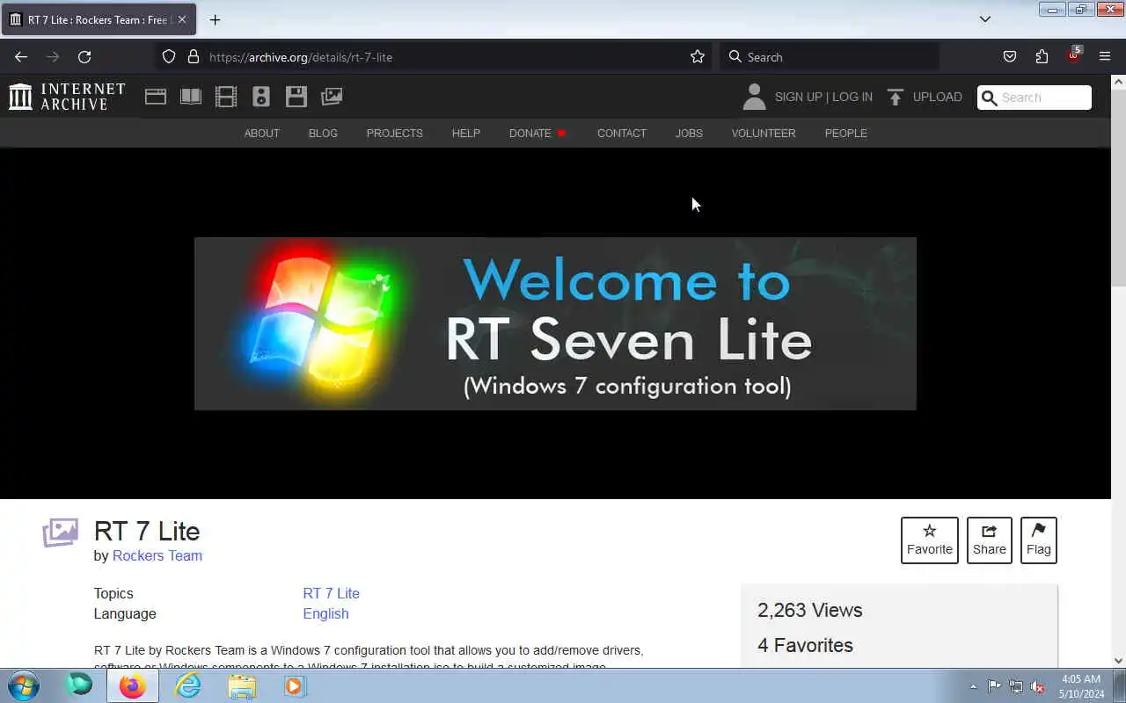This screenshot has height=703, width=1126.
Task: Open the Internet Archive home logo
Action: 67,97
